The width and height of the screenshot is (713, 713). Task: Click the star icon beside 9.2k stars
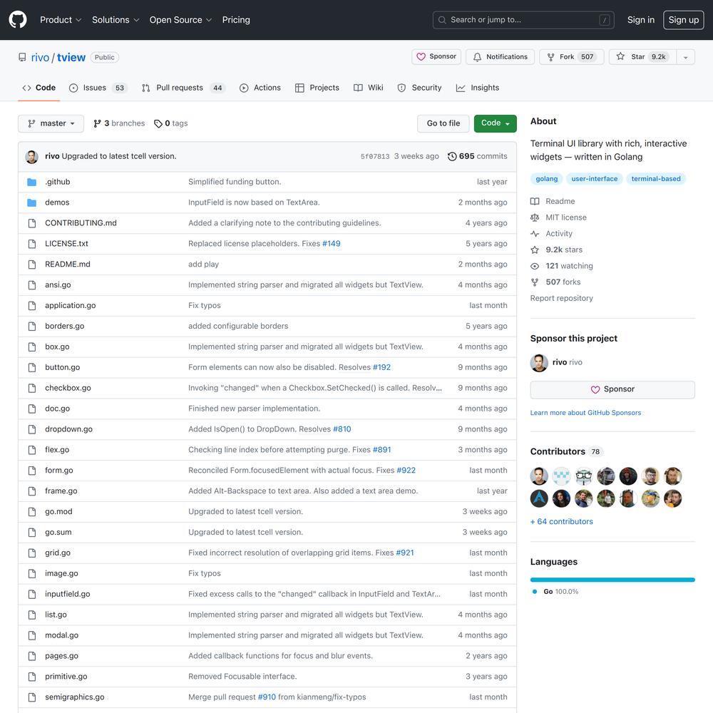pos(535,250)
